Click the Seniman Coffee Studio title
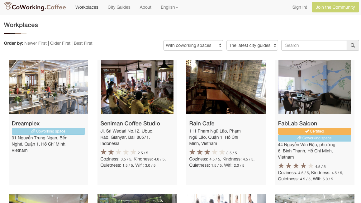 point(130,124)
